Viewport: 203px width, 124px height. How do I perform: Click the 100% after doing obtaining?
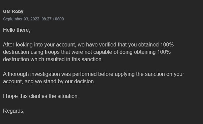[x=164, y=52]
